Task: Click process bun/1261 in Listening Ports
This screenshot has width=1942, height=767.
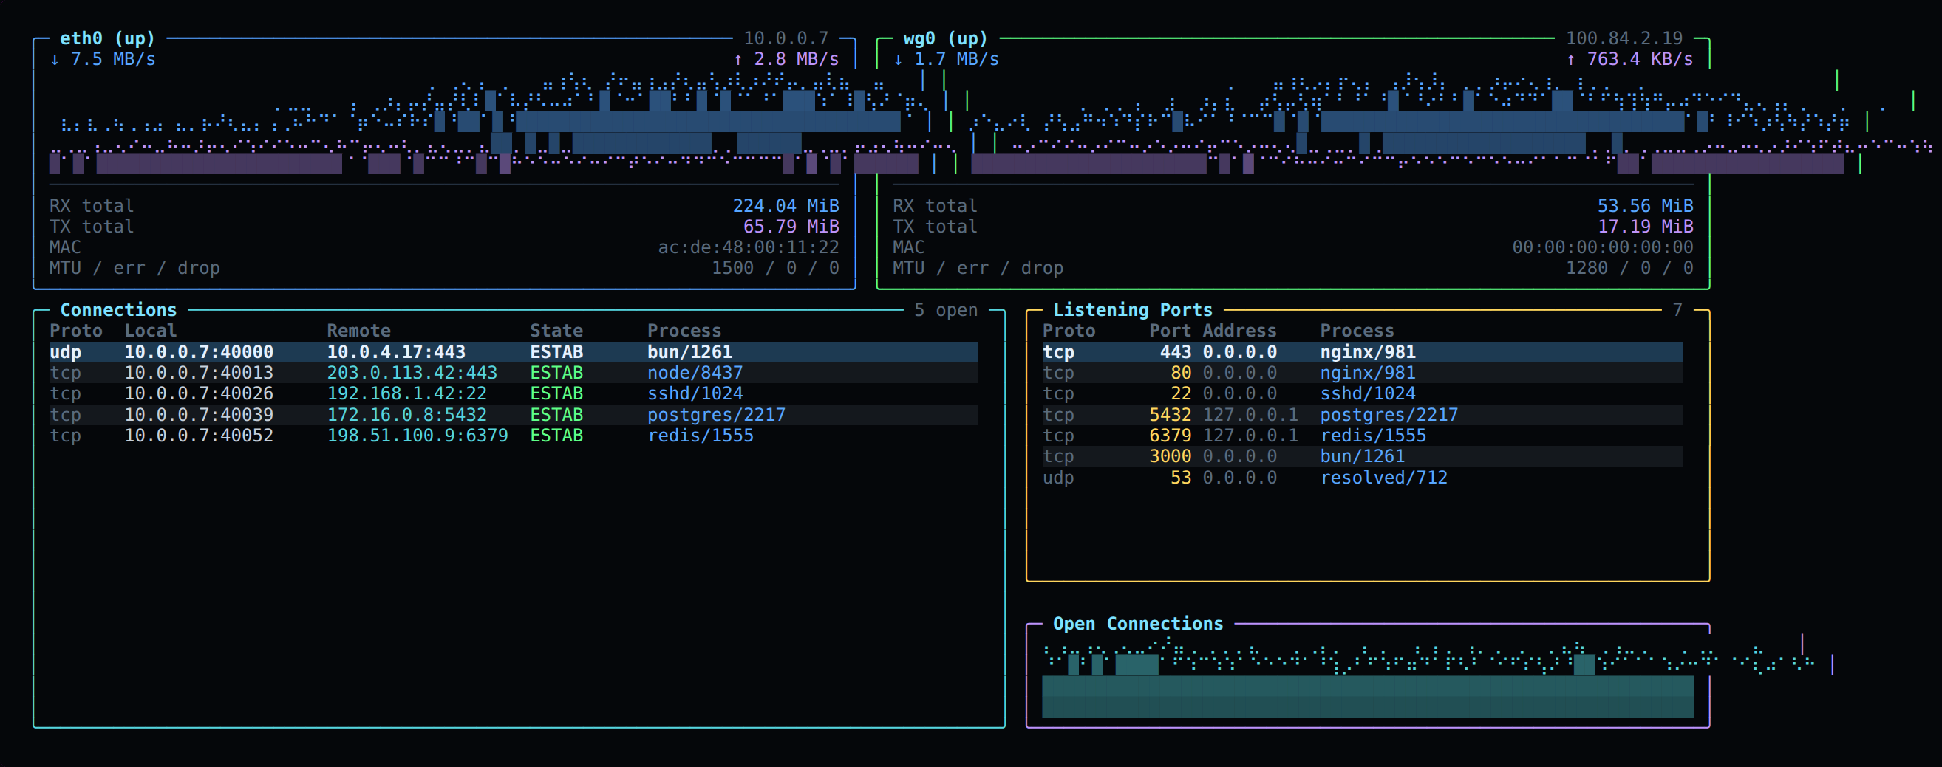Action: tap(1362, 455)
